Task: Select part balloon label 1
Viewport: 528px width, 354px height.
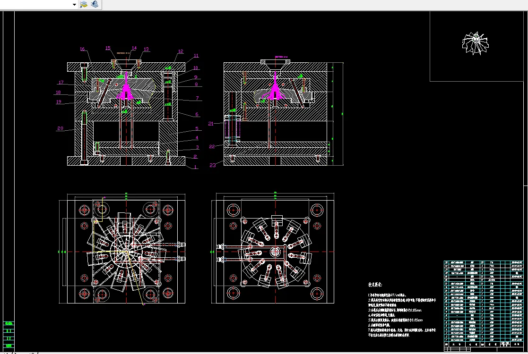Action: (196, 167)
